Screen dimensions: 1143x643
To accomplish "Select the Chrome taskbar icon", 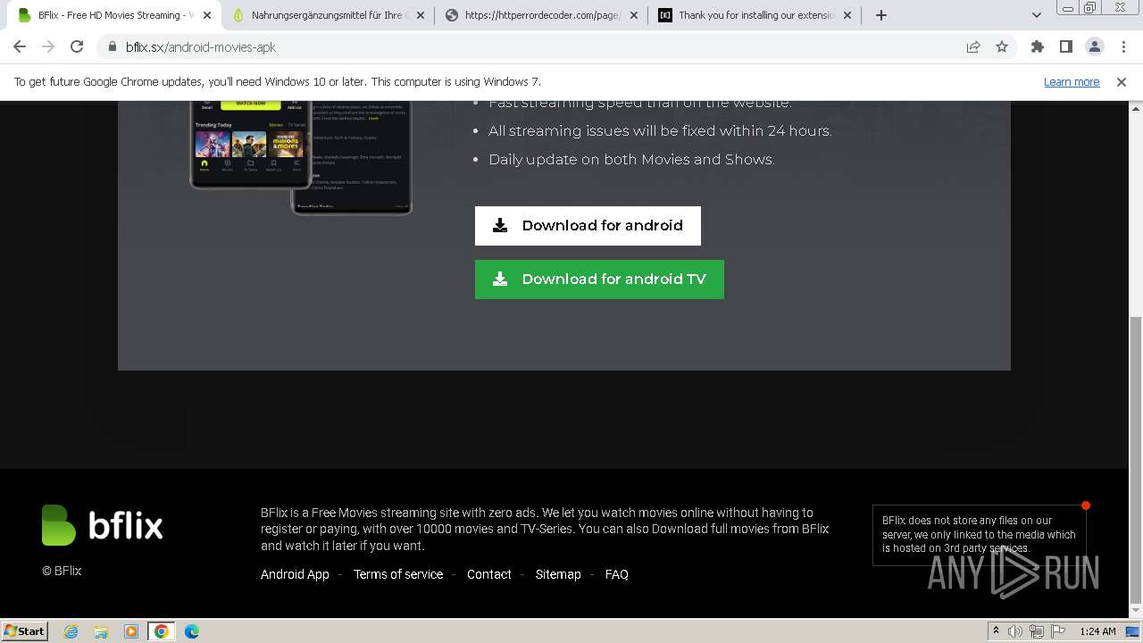I will coord(162,631).
